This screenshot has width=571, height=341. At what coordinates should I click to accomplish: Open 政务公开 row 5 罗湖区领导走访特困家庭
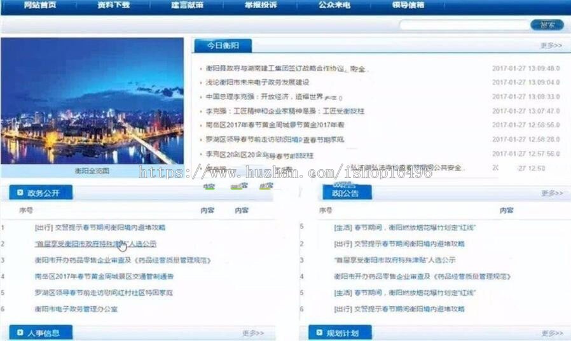coord(104,293)
